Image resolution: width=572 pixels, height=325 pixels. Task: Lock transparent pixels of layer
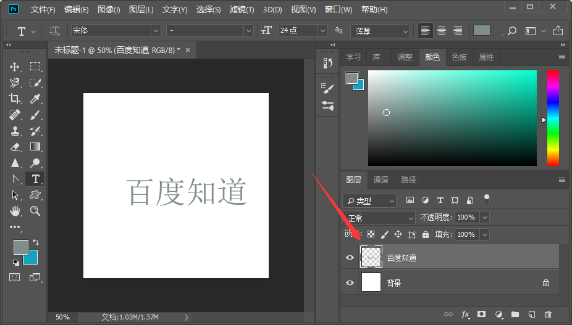pos(371,234)
